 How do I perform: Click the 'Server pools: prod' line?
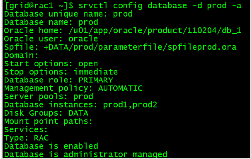pos(49,97)
